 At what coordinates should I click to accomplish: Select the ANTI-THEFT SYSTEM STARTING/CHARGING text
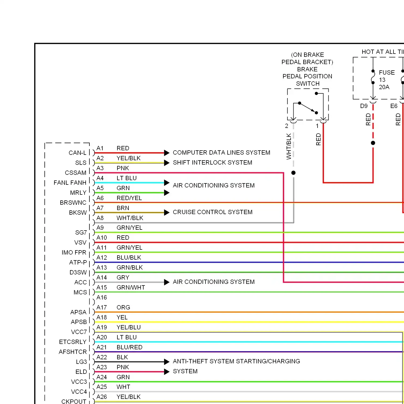pyautogui.click(x=236, y=361)
